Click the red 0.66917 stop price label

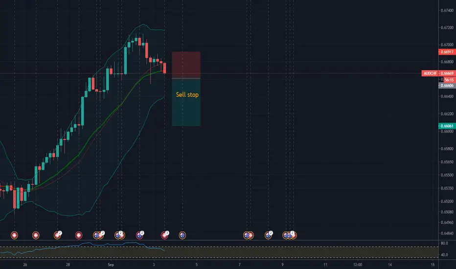(x=447, y=52)
